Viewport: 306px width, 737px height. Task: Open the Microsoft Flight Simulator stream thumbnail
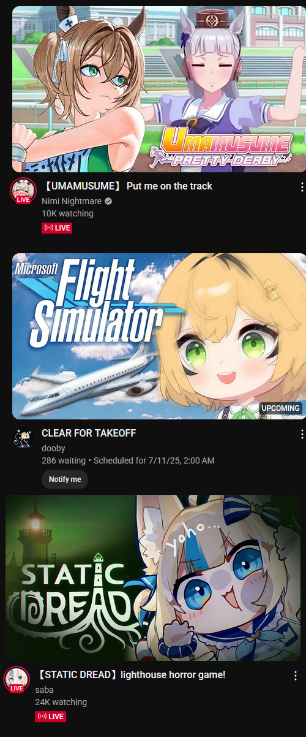coord(159,336)
